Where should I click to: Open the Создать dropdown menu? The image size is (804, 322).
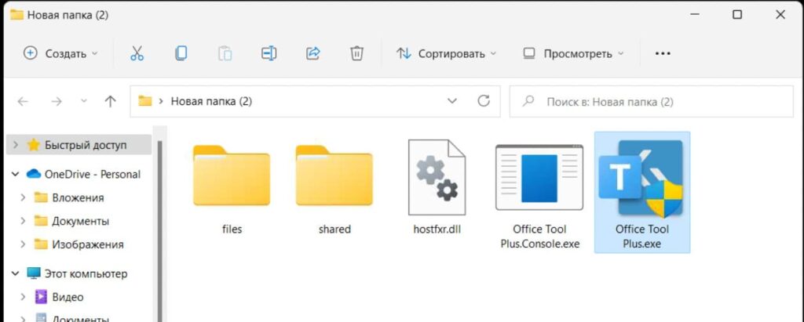(x=61, y=53)
